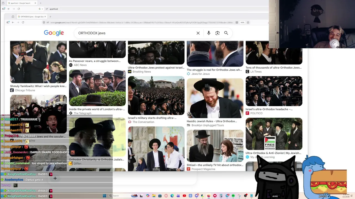Open the search engine dropdown beside apartheid
The width and height of the screenshot is (355, 199).
[x=41, y=9]
